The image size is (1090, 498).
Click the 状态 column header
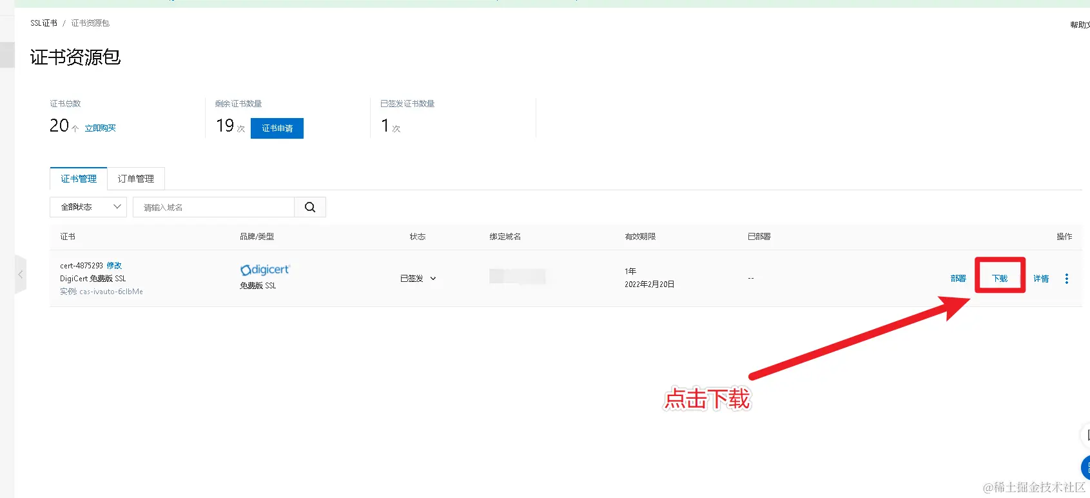tap(418, 237)
